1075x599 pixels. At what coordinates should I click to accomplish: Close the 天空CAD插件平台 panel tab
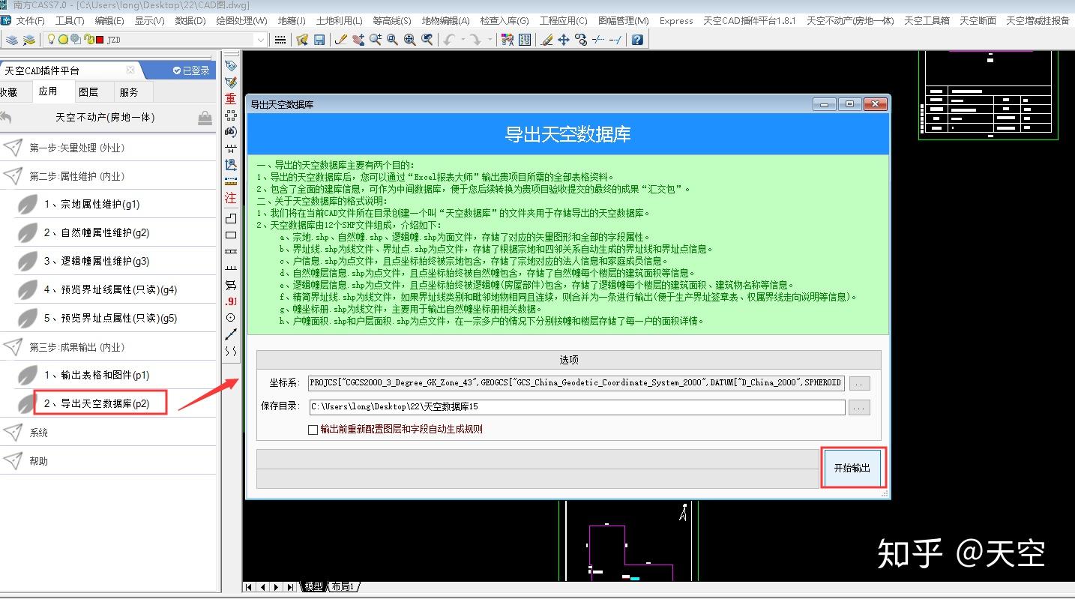(130, 70)
